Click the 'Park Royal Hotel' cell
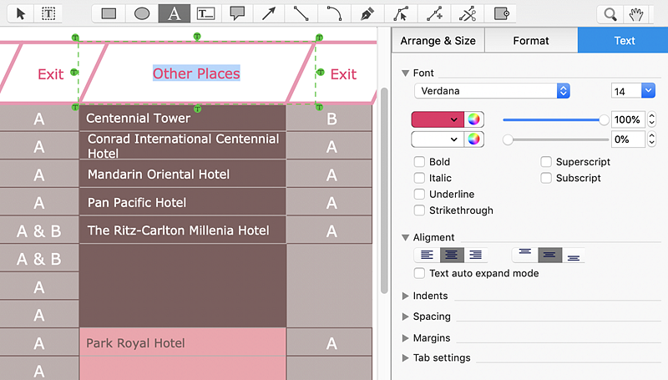The width and height of the screenshot is (668, 380). 182,342
